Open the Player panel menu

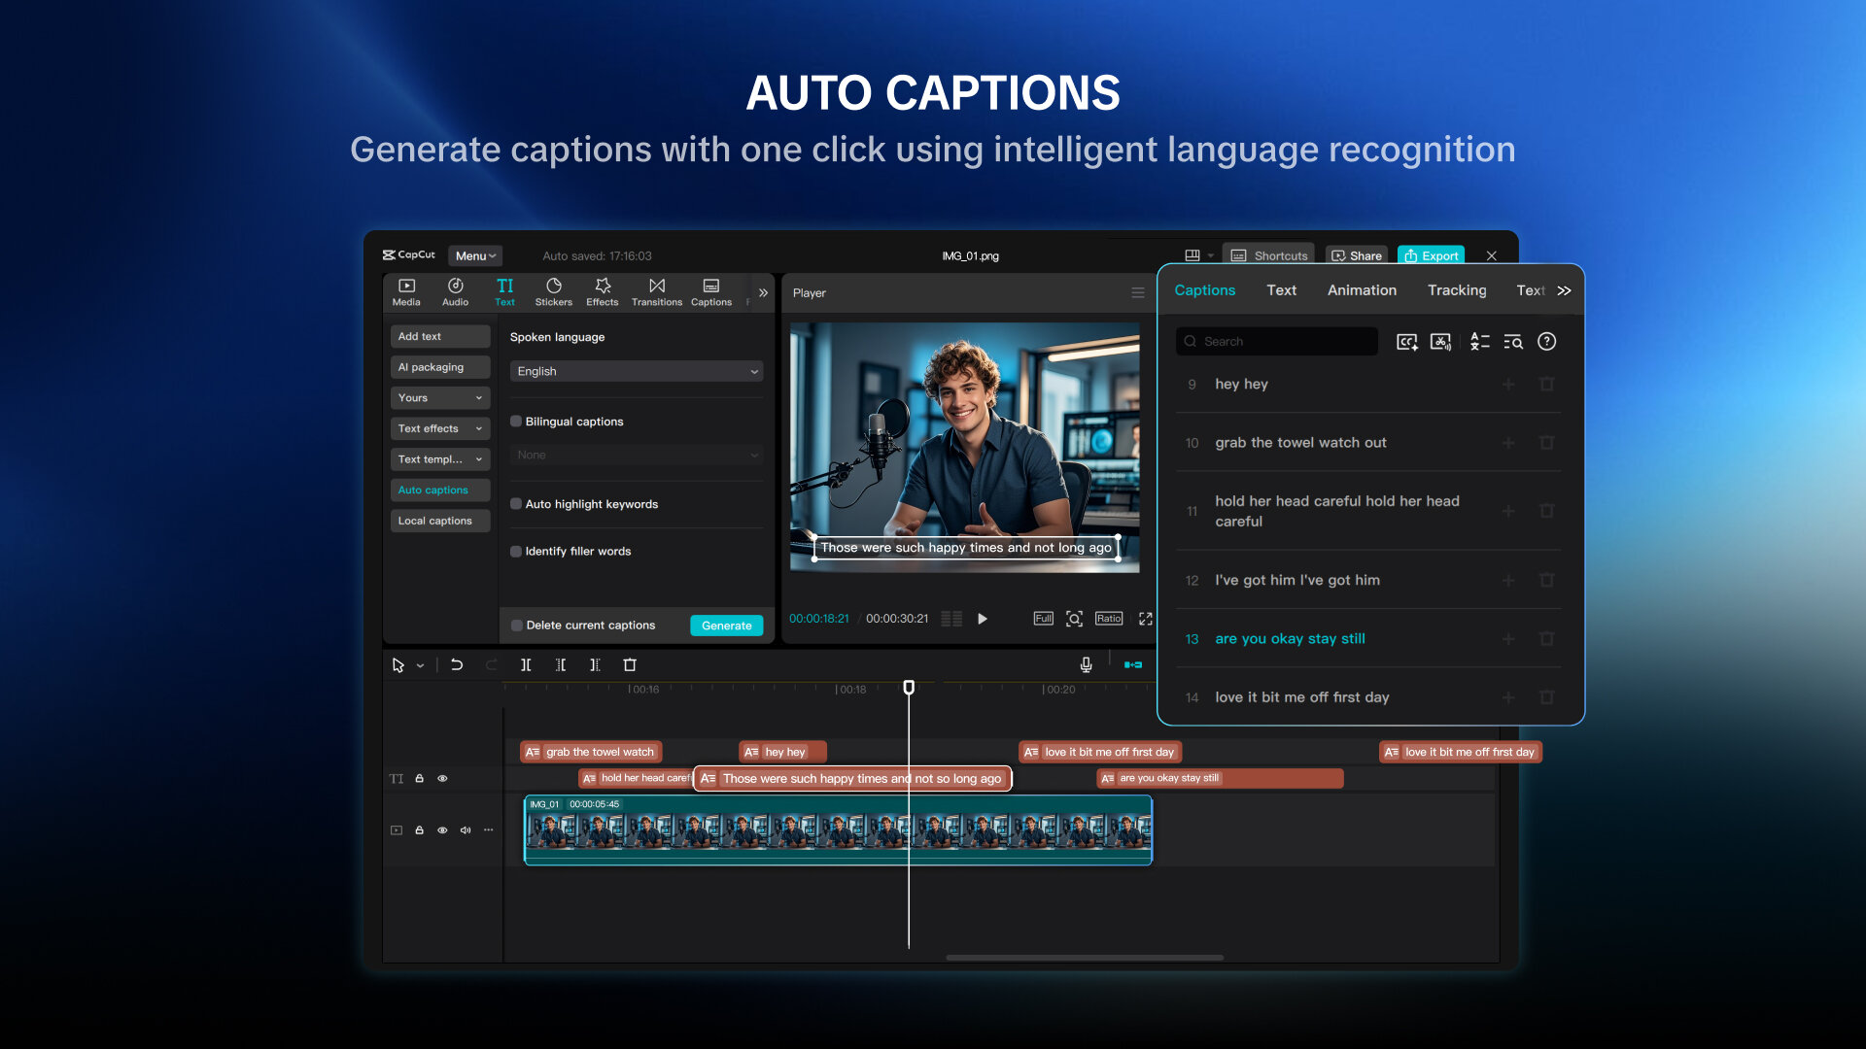[1138, 292]
